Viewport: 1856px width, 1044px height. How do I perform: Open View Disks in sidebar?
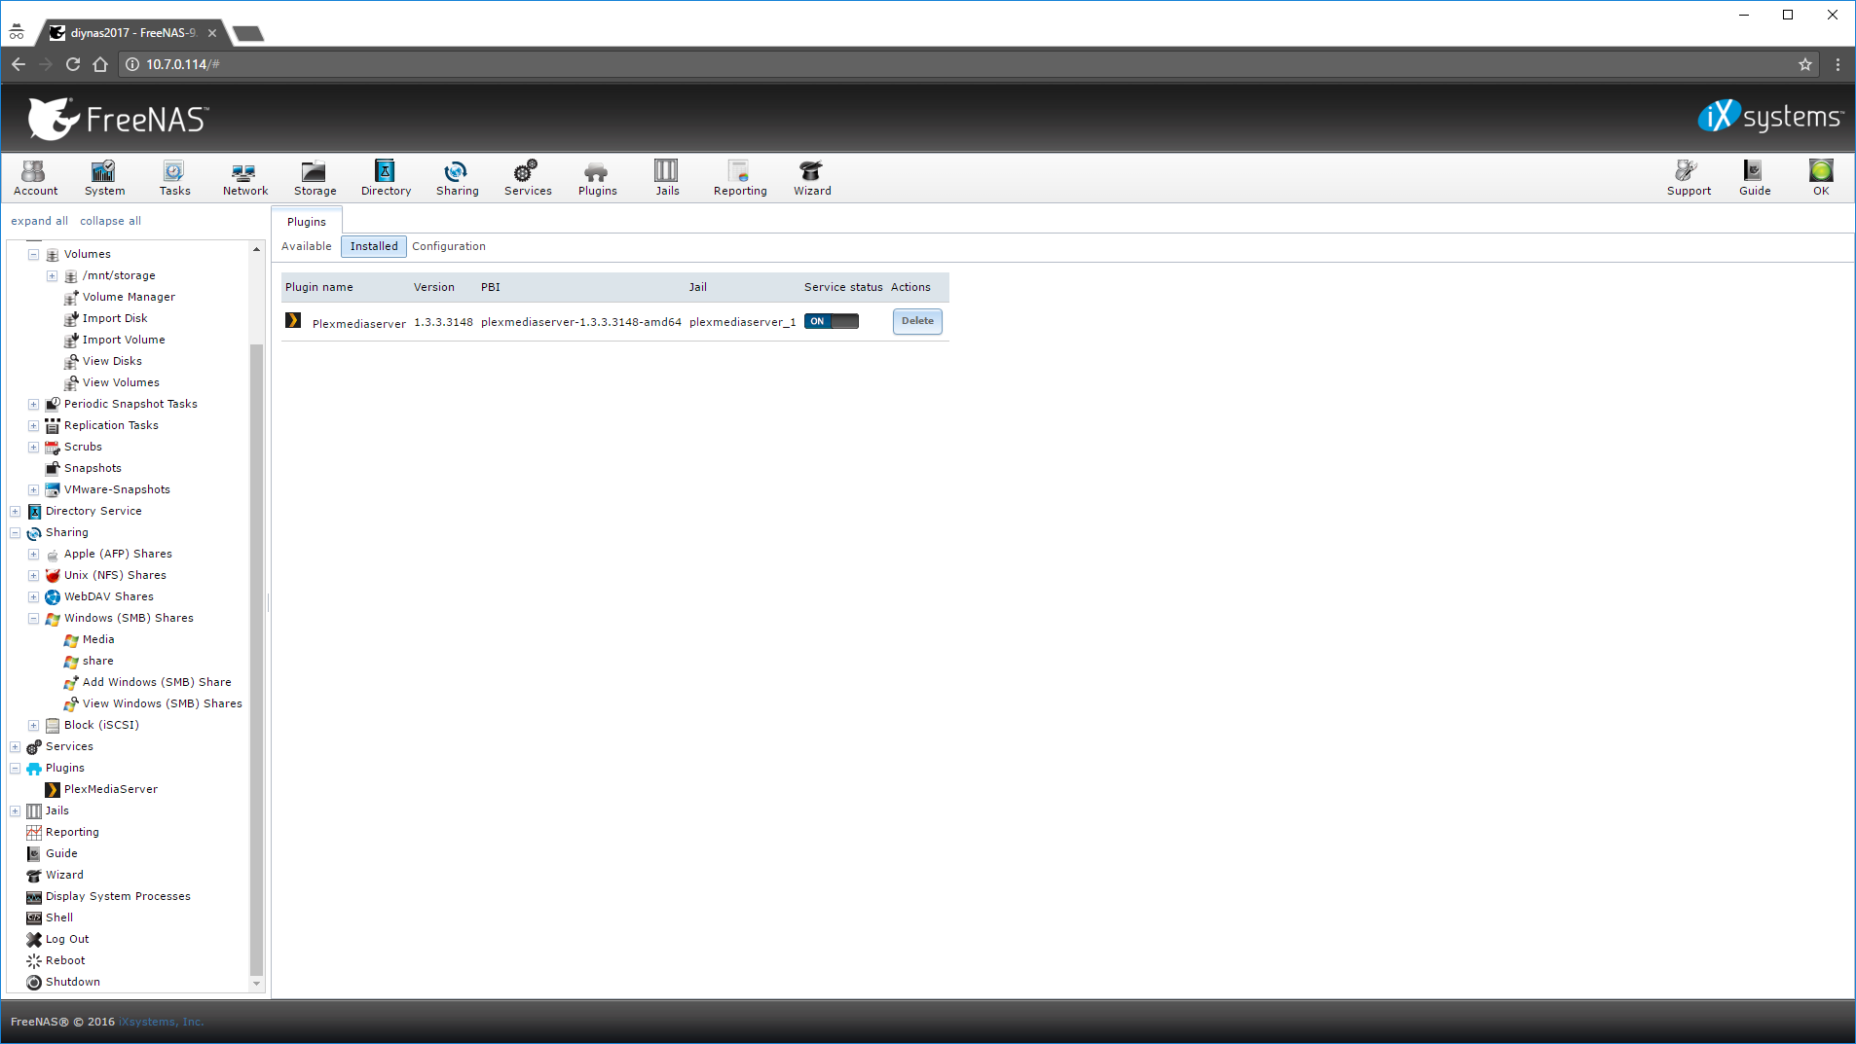click(x=112, y=362)
